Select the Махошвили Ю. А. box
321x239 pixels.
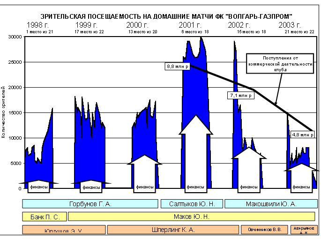[x=271, y=204]
